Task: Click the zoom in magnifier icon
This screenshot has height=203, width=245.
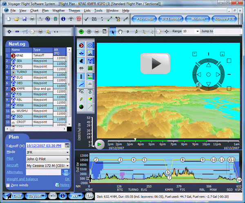Action: (143, 32)
